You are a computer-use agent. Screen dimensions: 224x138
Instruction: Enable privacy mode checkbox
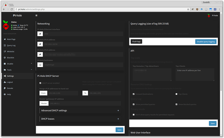point(133,115)
